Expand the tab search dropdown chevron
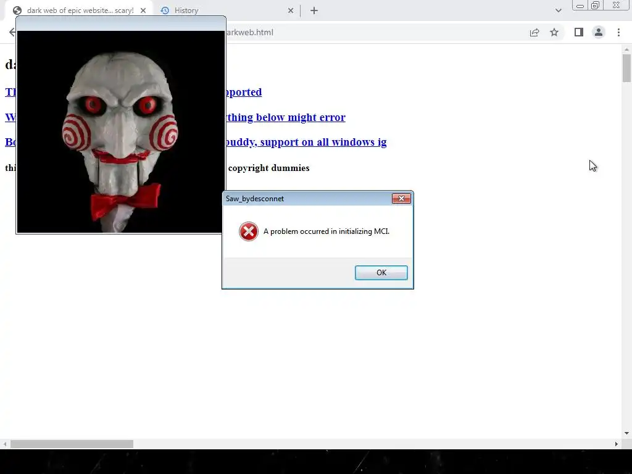The image size is (632, 474). tap(558, 10)
